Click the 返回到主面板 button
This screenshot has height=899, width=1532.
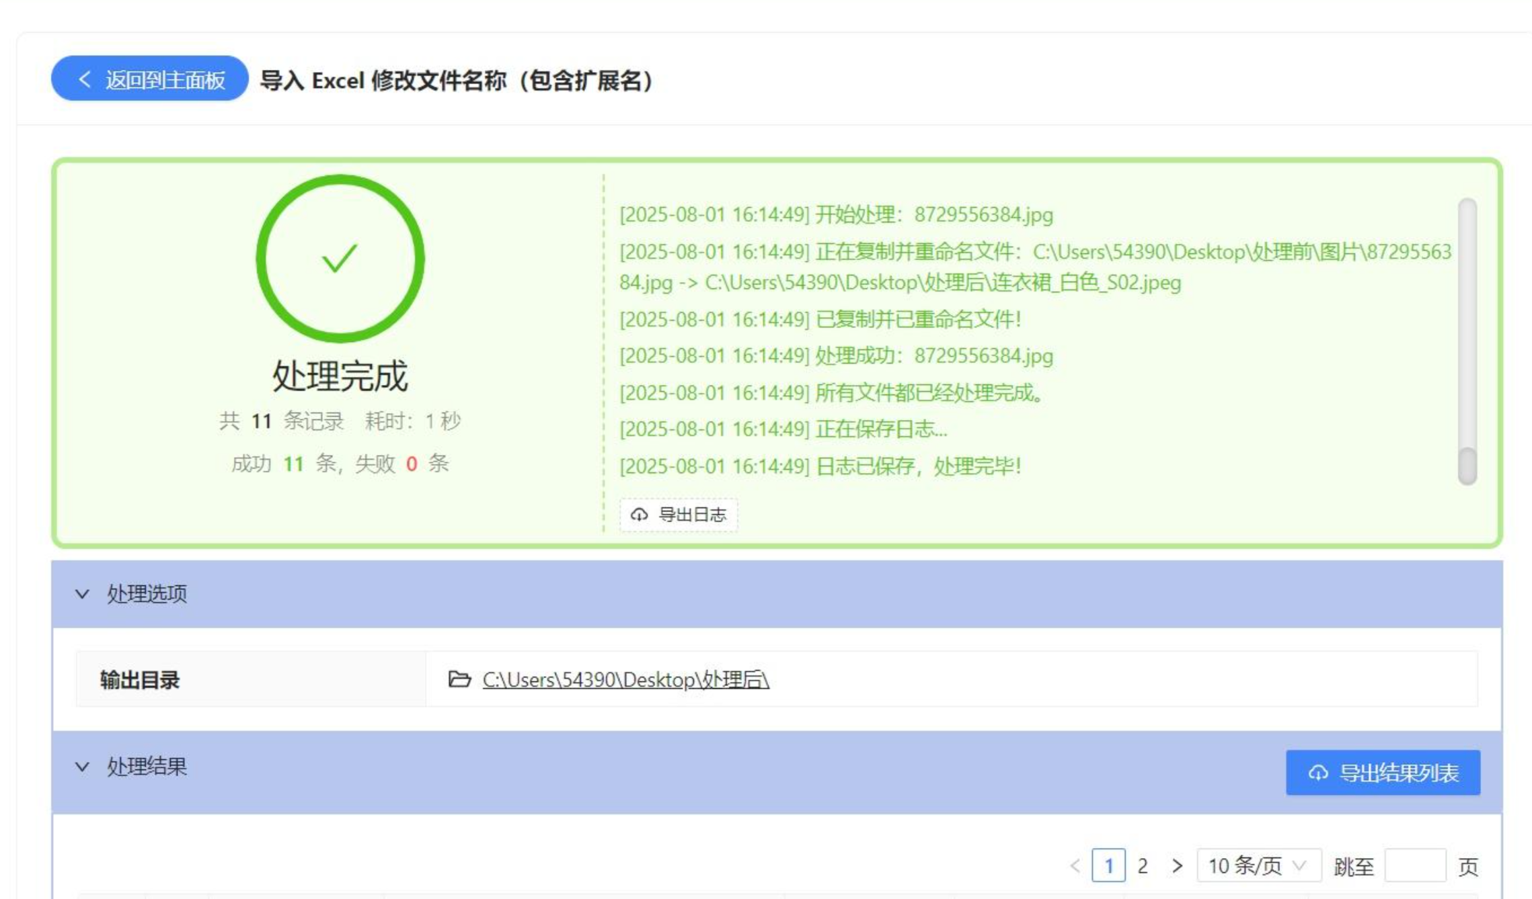149,79
